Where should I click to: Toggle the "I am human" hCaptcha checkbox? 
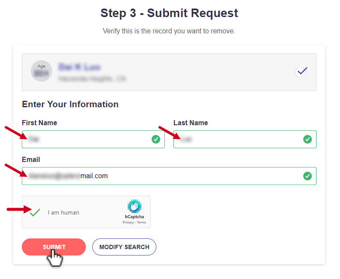pyautogui.click(x=35, y=212)
